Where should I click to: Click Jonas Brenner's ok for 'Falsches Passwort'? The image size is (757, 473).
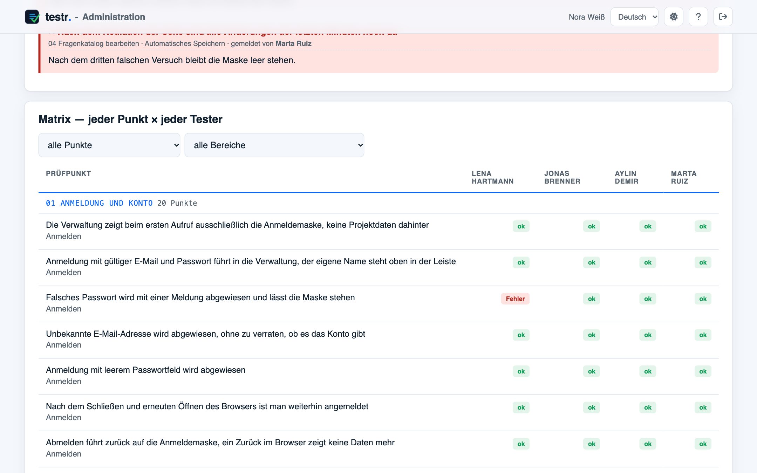click(592, 299)
